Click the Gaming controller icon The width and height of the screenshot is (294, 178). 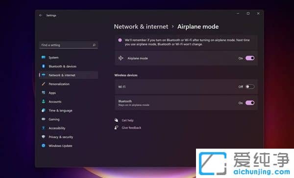43,119
